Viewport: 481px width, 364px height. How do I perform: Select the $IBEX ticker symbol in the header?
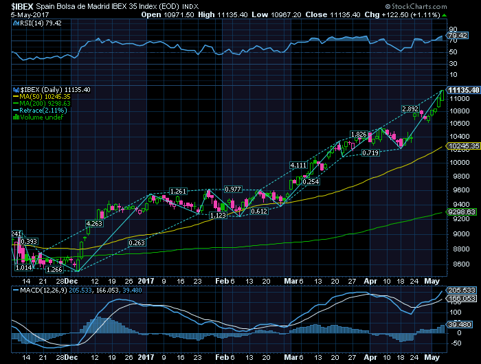pos(22,6)
